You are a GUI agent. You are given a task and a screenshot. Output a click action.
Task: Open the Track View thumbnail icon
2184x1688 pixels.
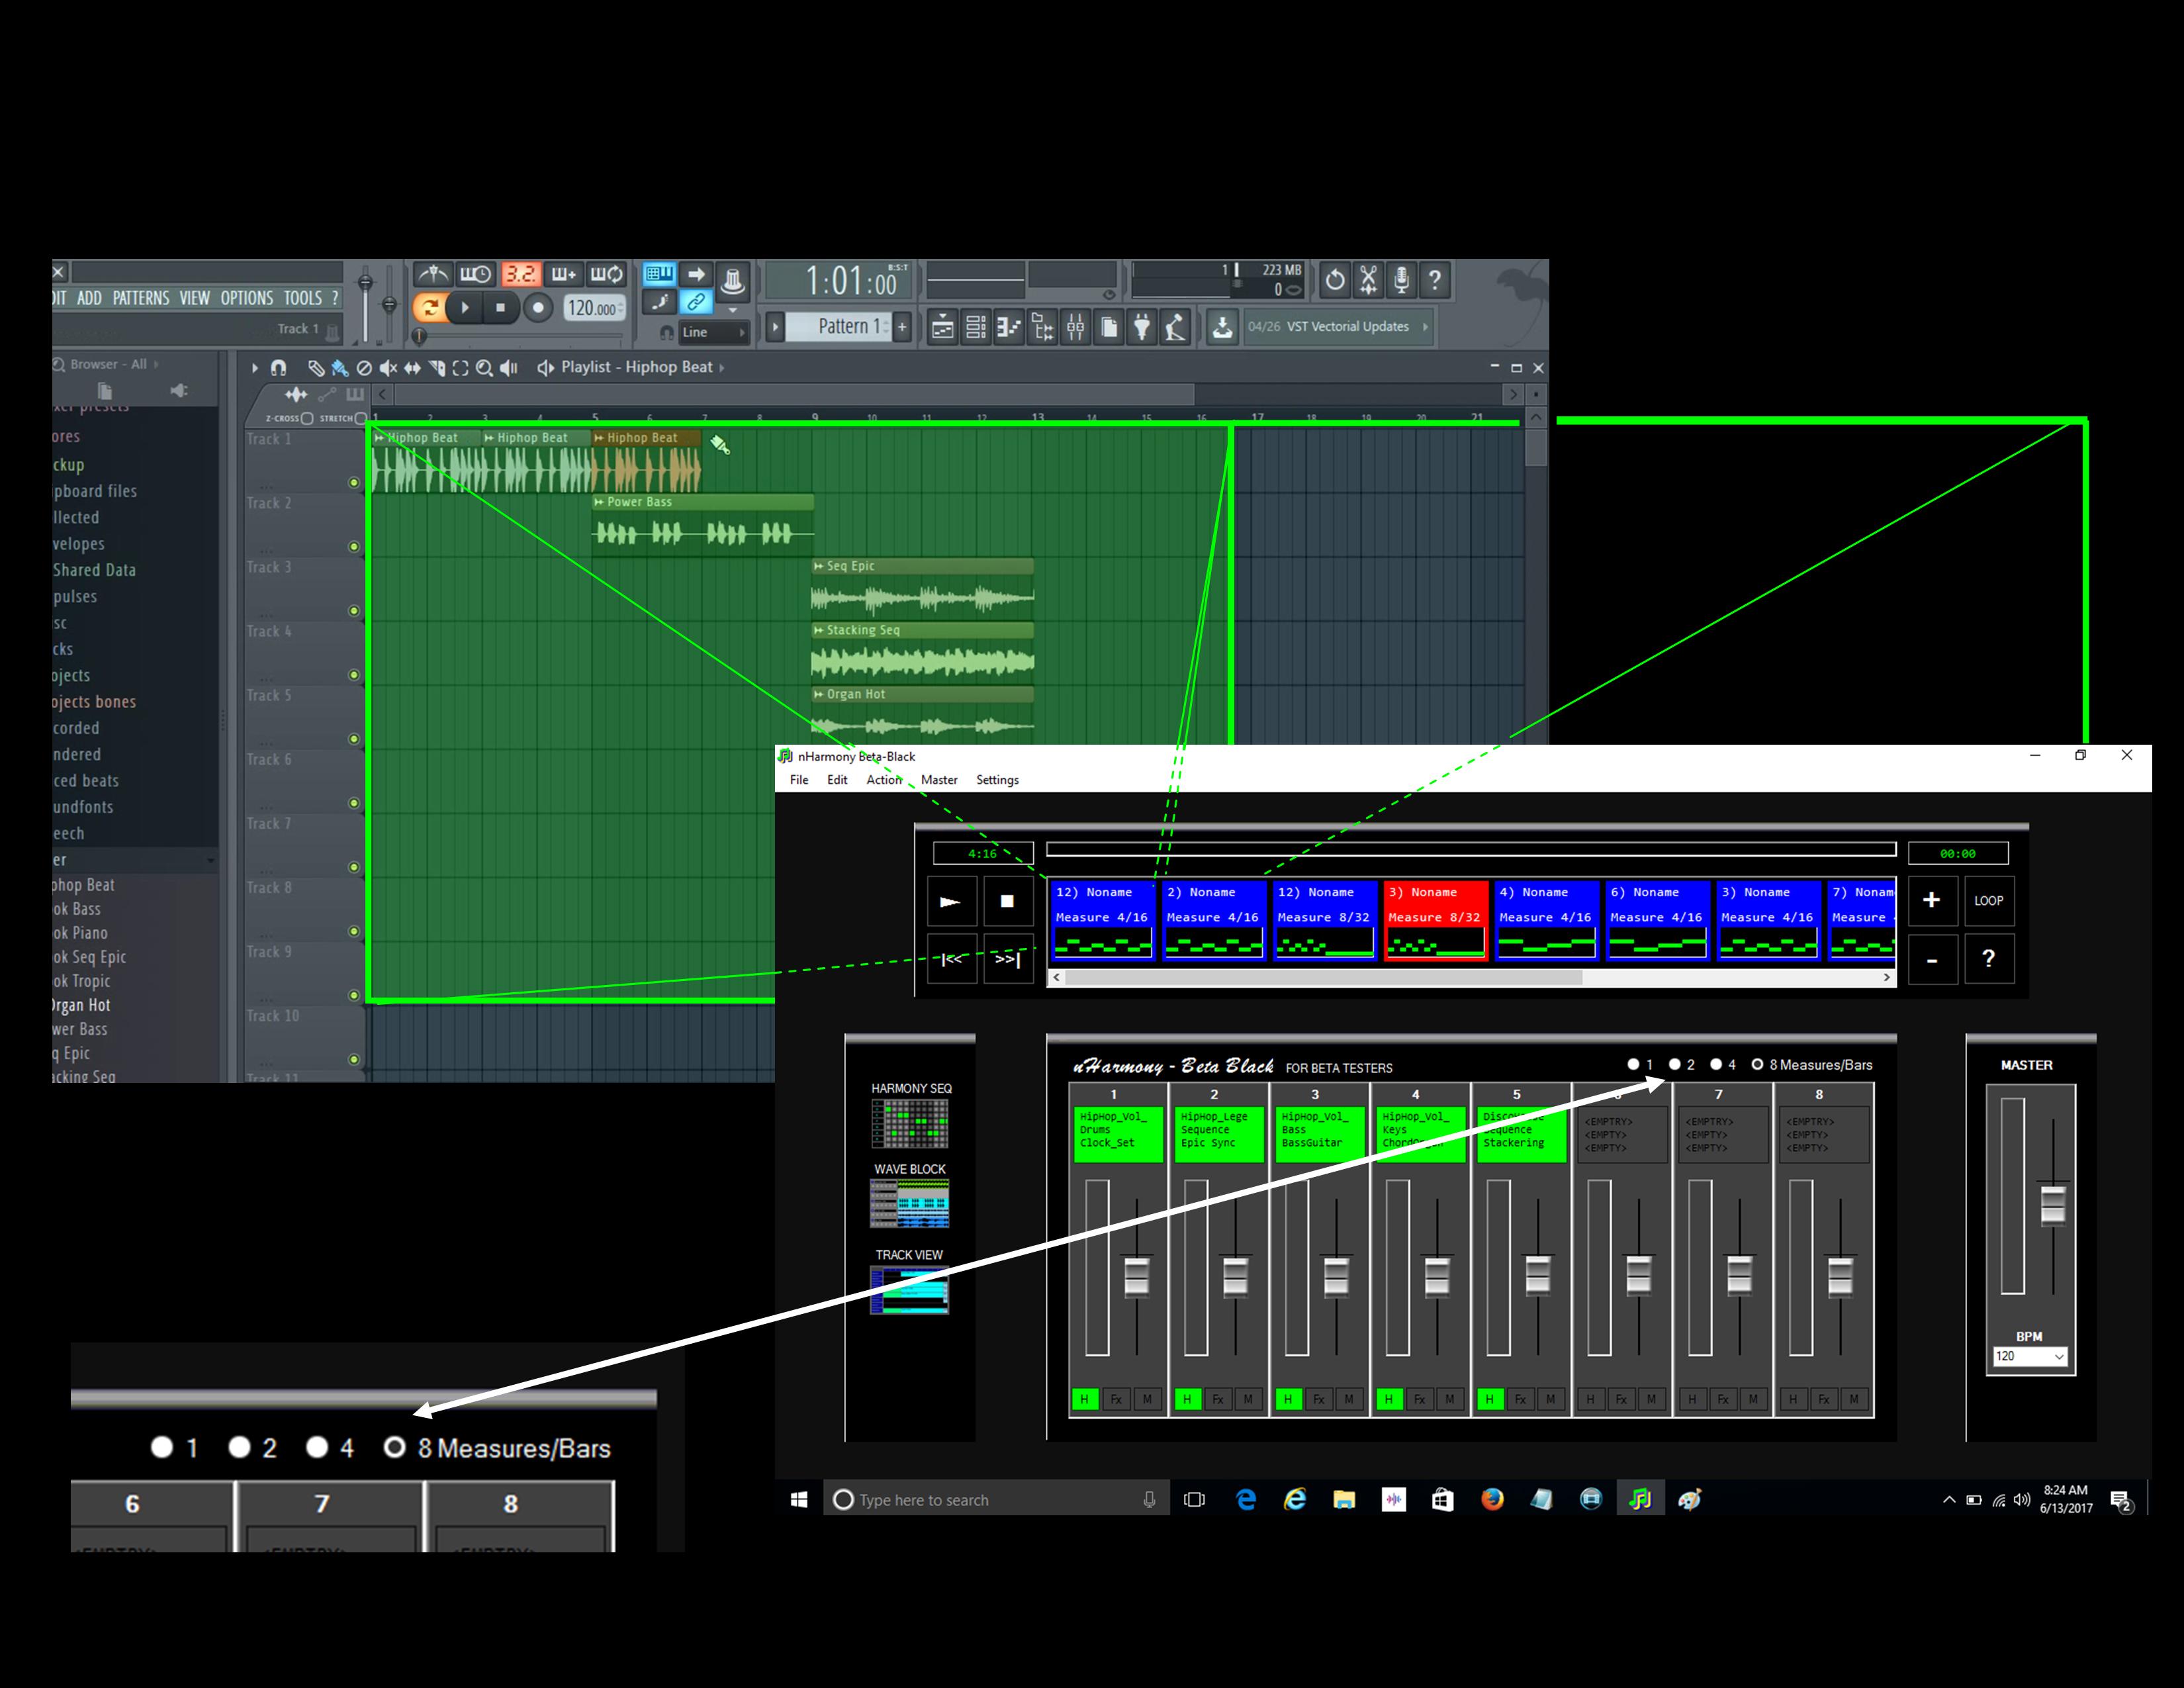pyautogui.click(x=909, y=1290)
